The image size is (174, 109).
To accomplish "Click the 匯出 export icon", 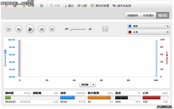I will (65, 6).
